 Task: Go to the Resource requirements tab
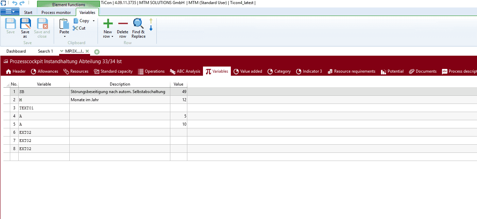[352, 71]
